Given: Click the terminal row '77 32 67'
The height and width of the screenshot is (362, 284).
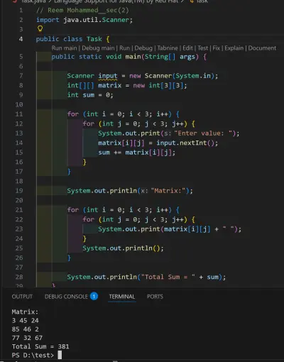Looking at the screenshot, I should [27, 338].
